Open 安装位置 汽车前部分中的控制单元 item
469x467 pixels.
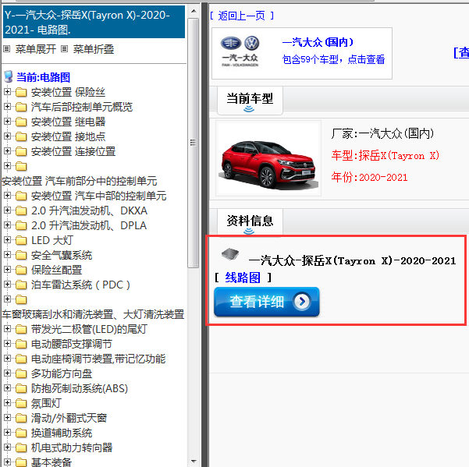click(80, 181)
